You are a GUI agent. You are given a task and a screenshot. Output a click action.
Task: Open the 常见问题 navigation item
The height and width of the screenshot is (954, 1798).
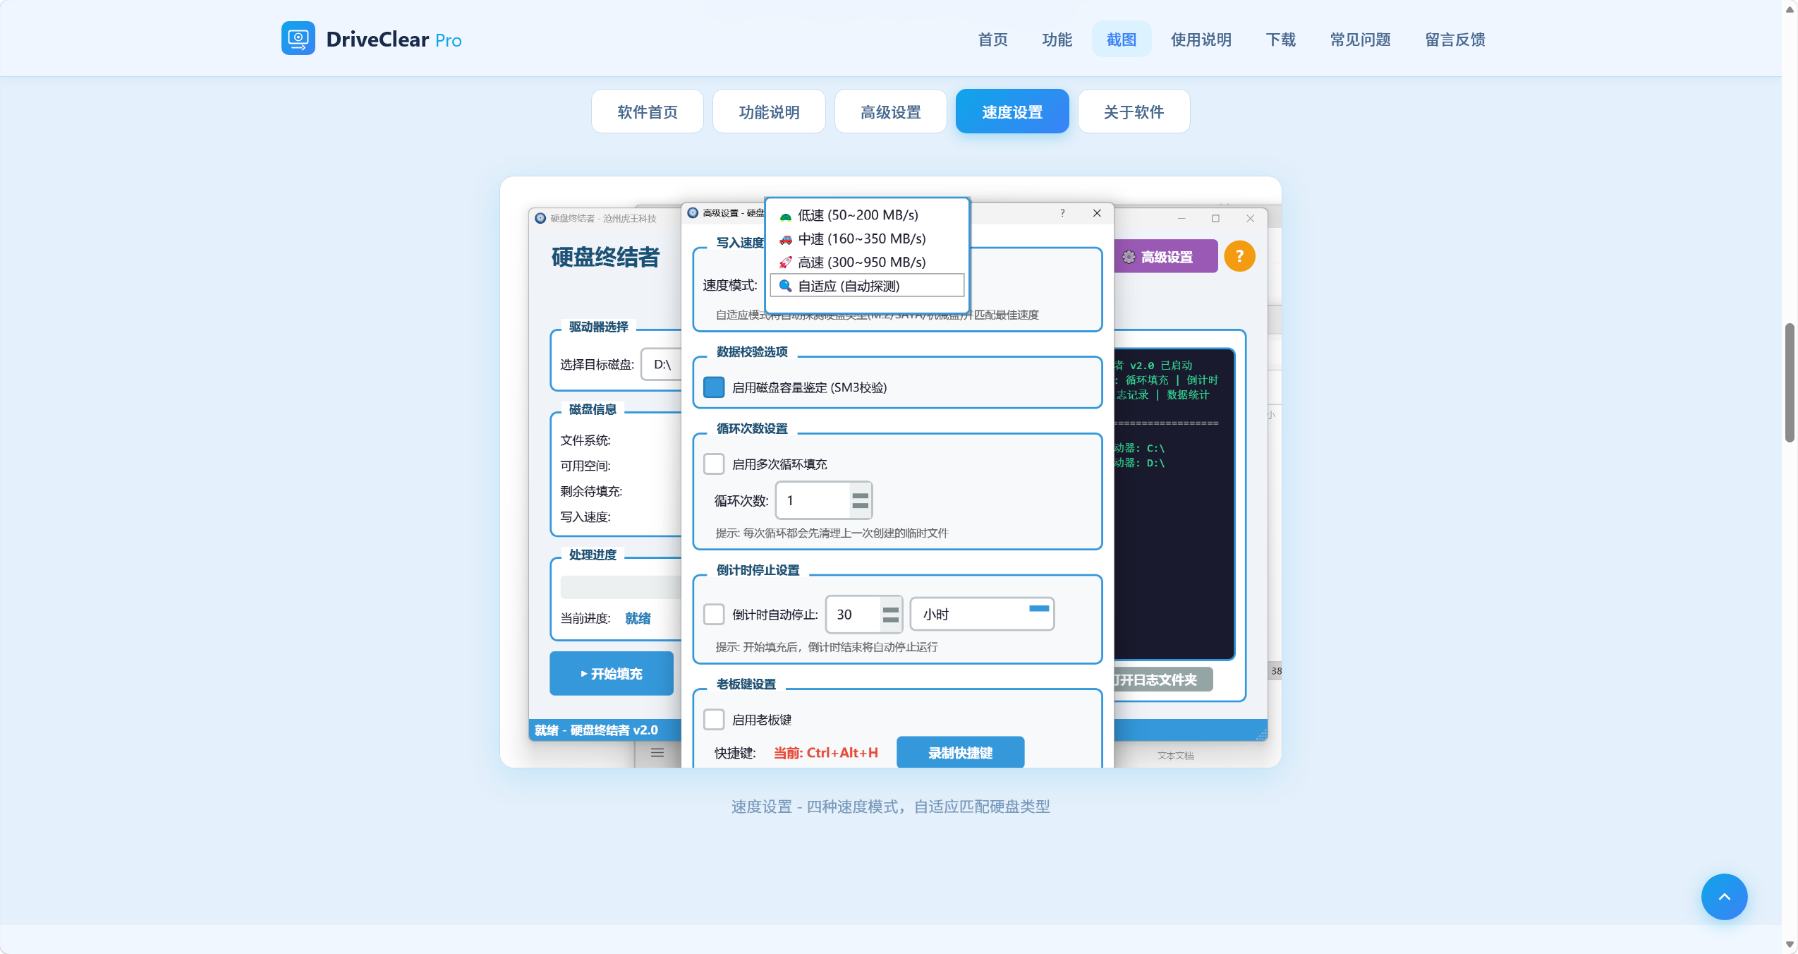1360,40
